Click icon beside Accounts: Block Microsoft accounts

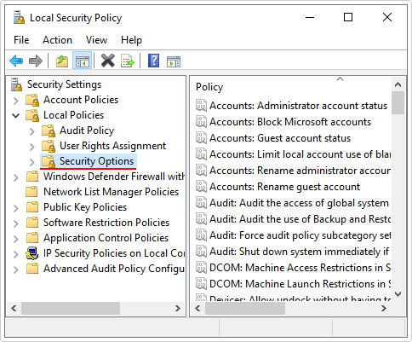[201, 122]
